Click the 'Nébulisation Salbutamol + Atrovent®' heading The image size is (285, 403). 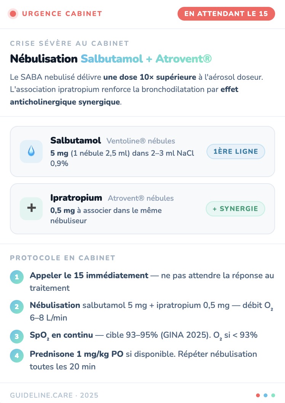click(x=110, y=59)
